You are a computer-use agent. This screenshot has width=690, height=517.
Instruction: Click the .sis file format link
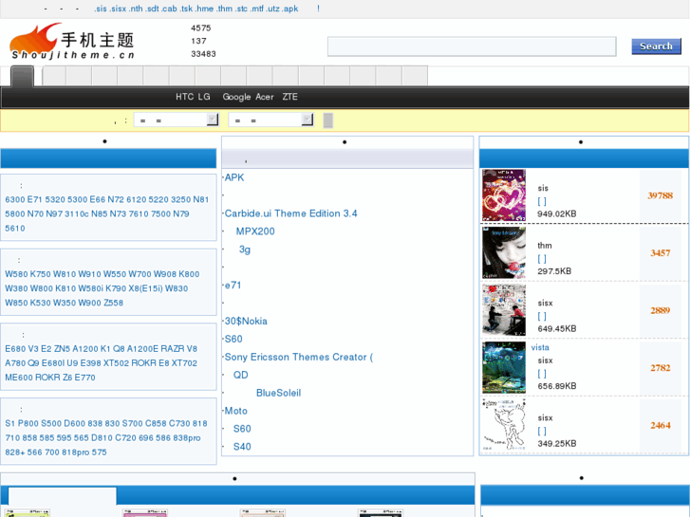101,9
